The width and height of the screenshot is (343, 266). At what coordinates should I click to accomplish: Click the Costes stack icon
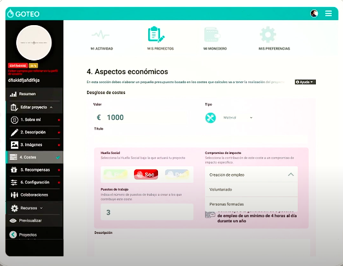(x=13, y=157)
